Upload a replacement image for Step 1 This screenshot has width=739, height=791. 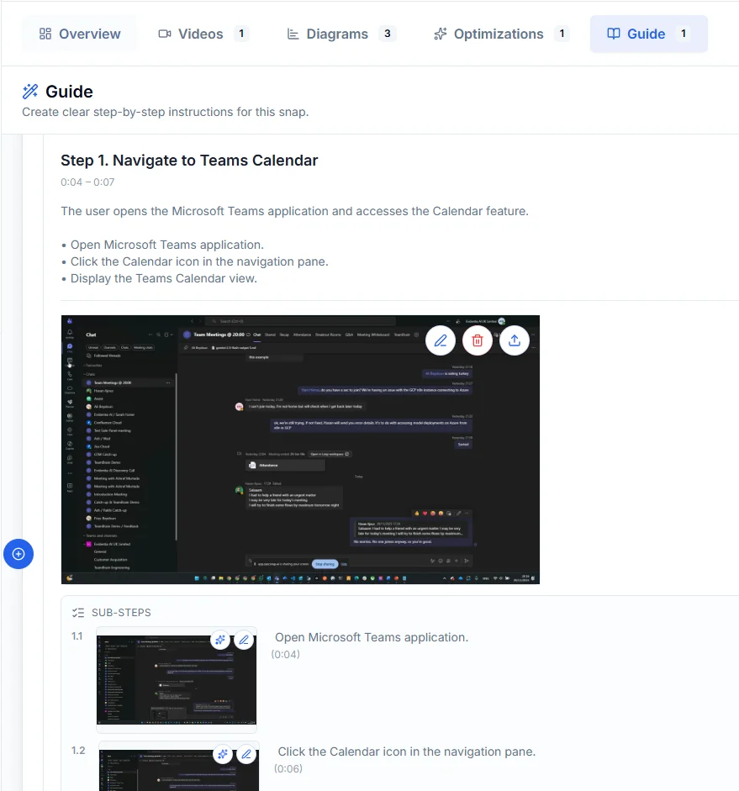[x=515, y=340]
